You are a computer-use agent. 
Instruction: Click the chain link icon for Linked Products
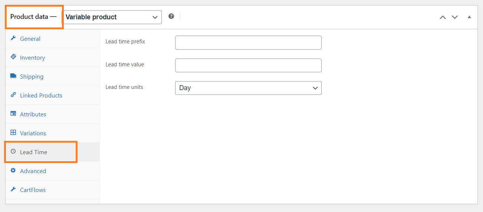[13, 95]
